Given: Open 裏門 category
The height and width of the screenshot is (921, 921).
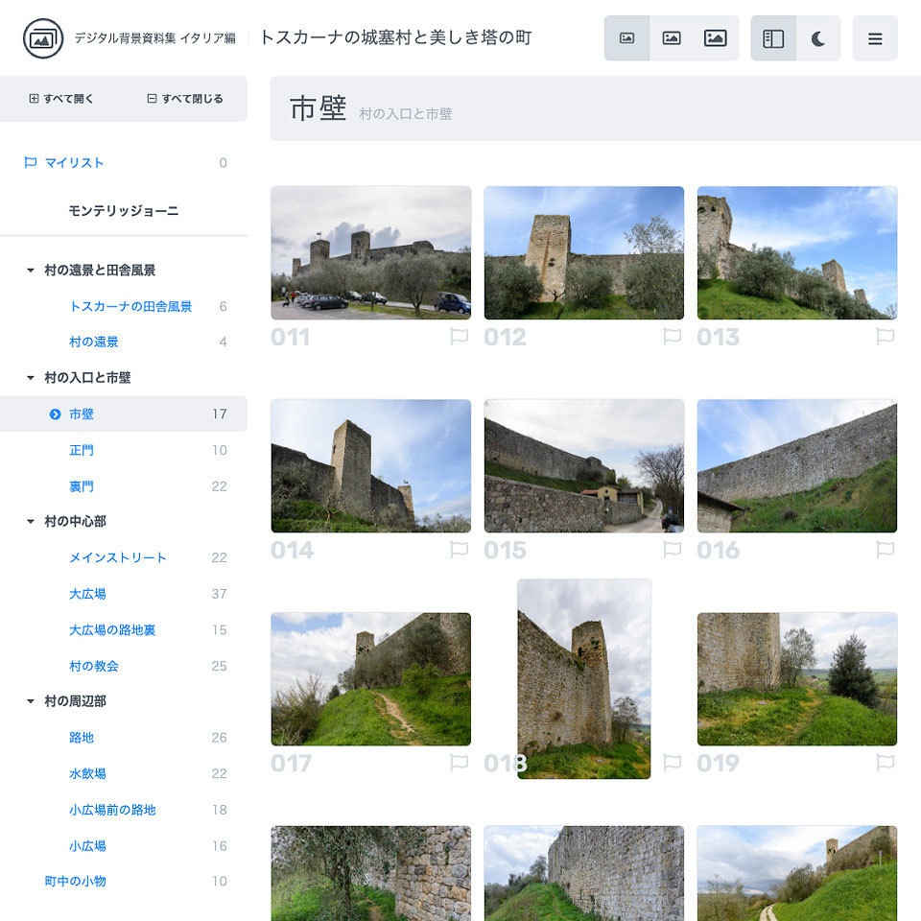Looking at the screenshot, I should [81, 486].
